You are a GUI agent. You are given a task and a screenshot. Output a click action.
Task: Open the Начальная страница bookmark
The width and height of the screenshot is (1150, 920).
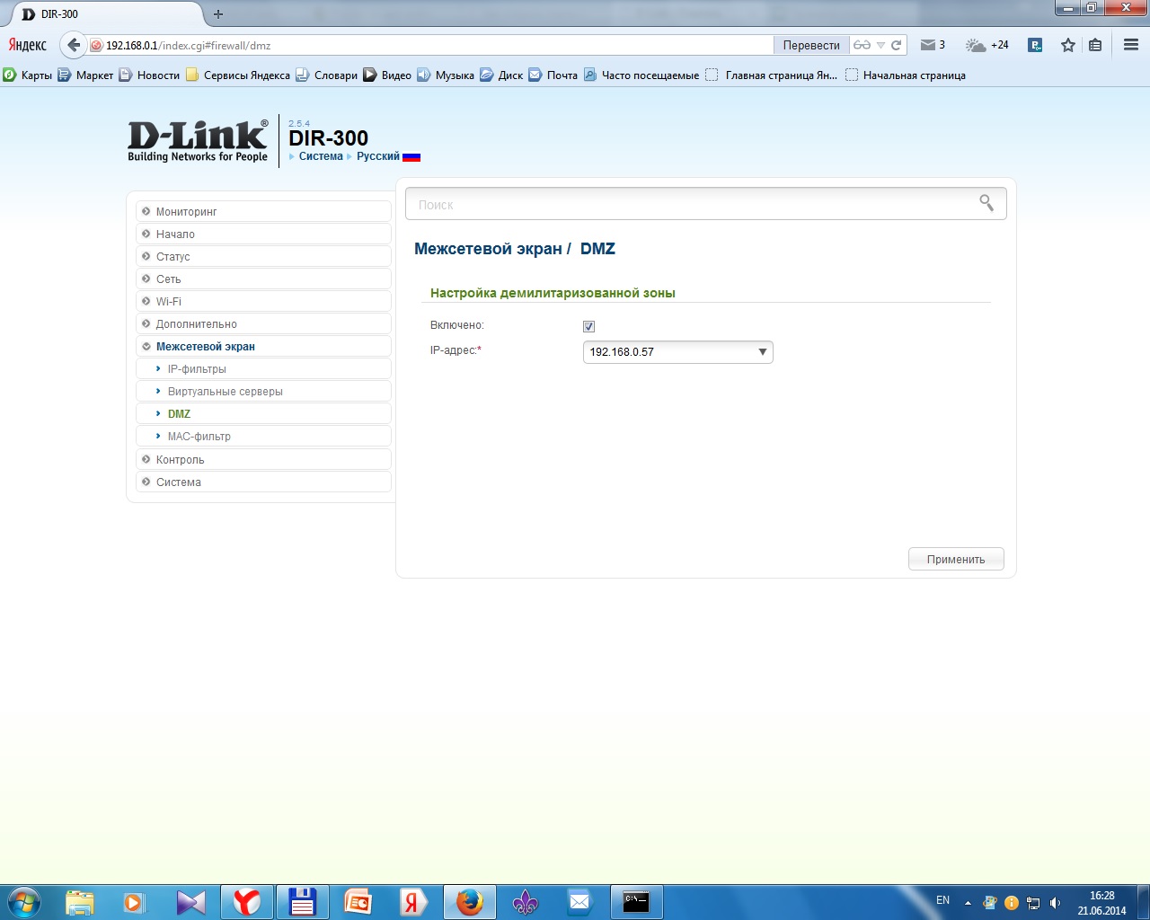906,75
